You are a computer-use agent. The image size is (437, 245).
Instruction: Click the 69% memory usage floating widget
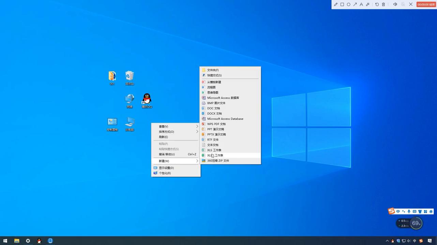point(416,223)
